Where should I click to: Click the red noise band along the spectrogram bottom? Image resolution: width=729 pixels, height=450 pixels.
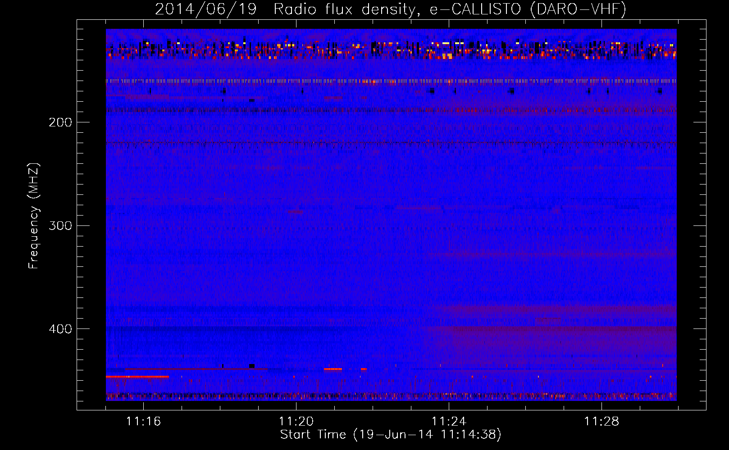pos(391,396)
